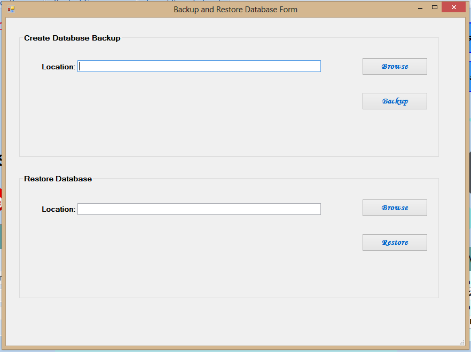Click the window title text Backup and Restore Database Form
This screenshot has height=352, width=471.
click(236, 10)
